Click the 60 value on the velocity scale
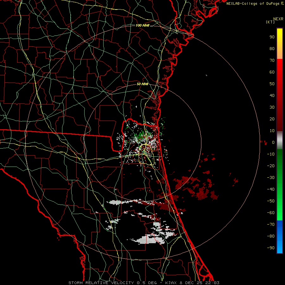Image resolution: width=285 pixels, height=285 pixels. click(272, 72)
